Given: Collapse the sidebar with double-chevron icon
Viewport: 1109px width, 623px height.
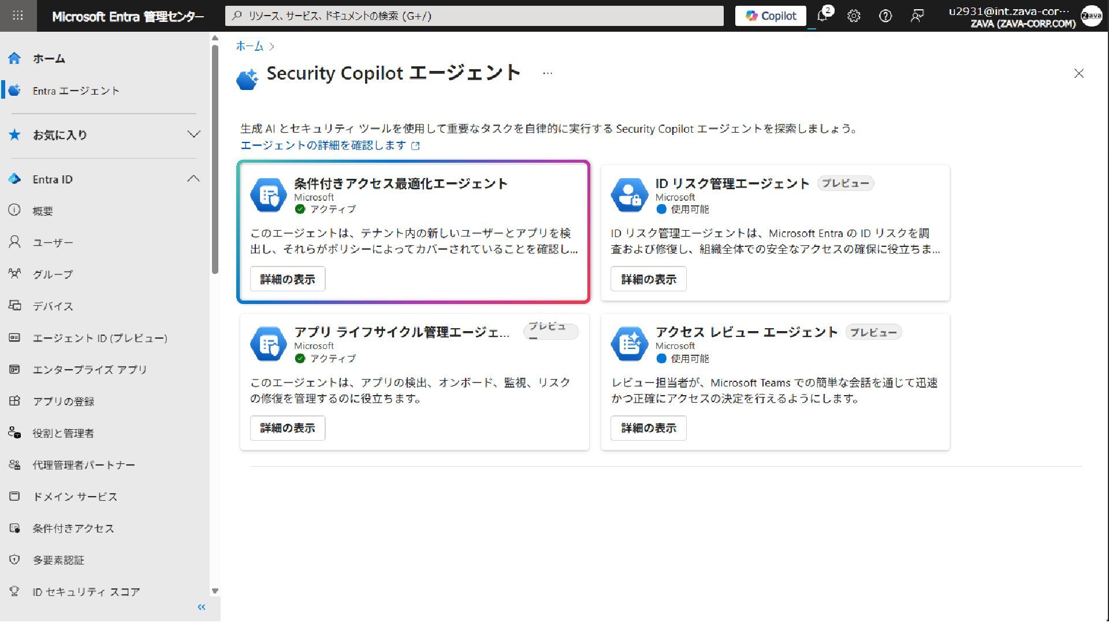Looking at the screenshot, I should tap(202, 607).
